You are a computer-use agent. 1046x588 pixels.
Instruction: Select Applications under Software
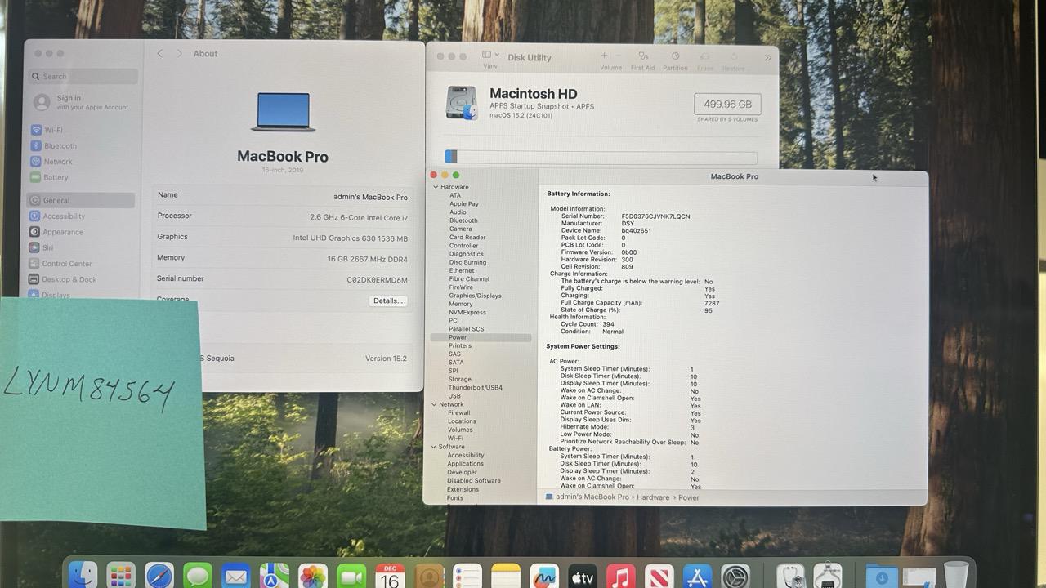coord(465,464)
